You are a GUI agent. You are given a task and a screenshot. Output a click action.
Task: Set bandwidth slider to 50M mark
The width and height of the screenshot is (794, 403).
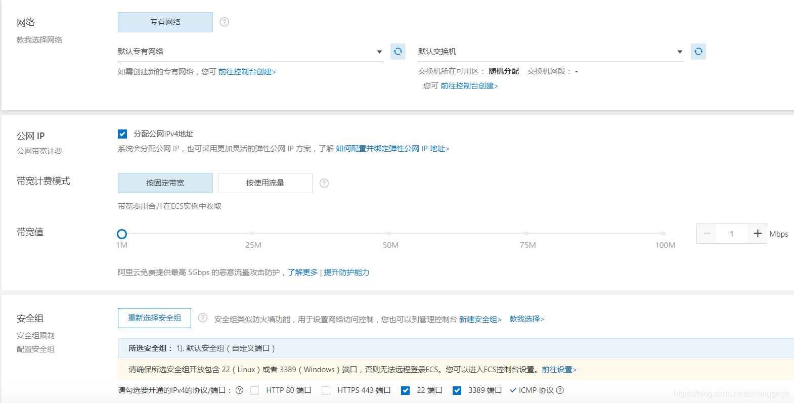tap(389, 234)
